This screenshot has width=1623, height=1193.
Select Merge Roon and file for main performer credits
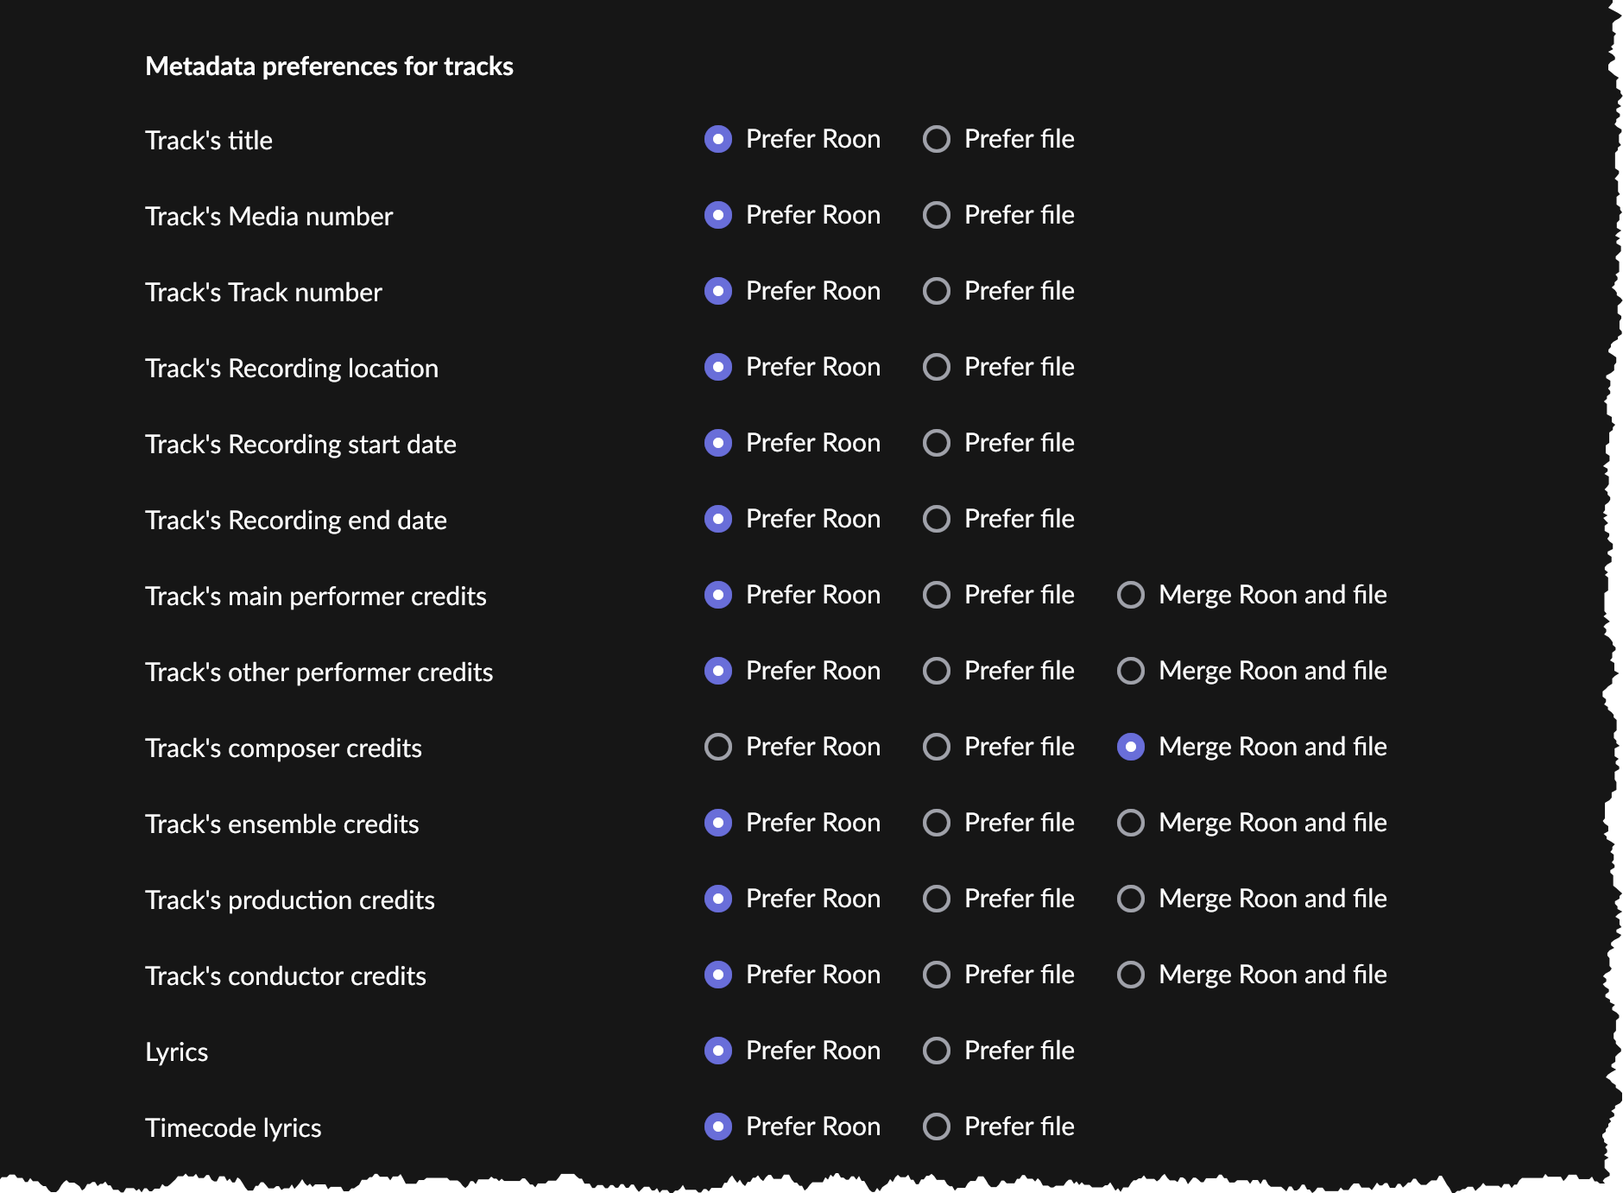(1131, 595)
